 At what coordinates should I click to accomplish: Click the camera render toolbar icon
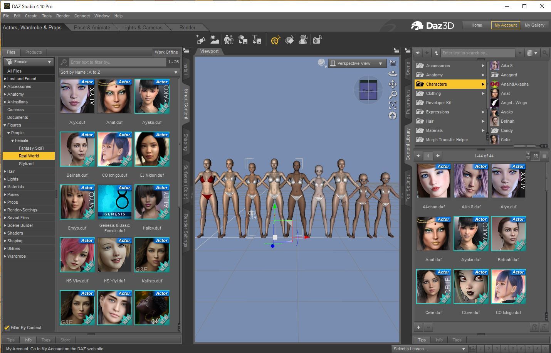317,39
